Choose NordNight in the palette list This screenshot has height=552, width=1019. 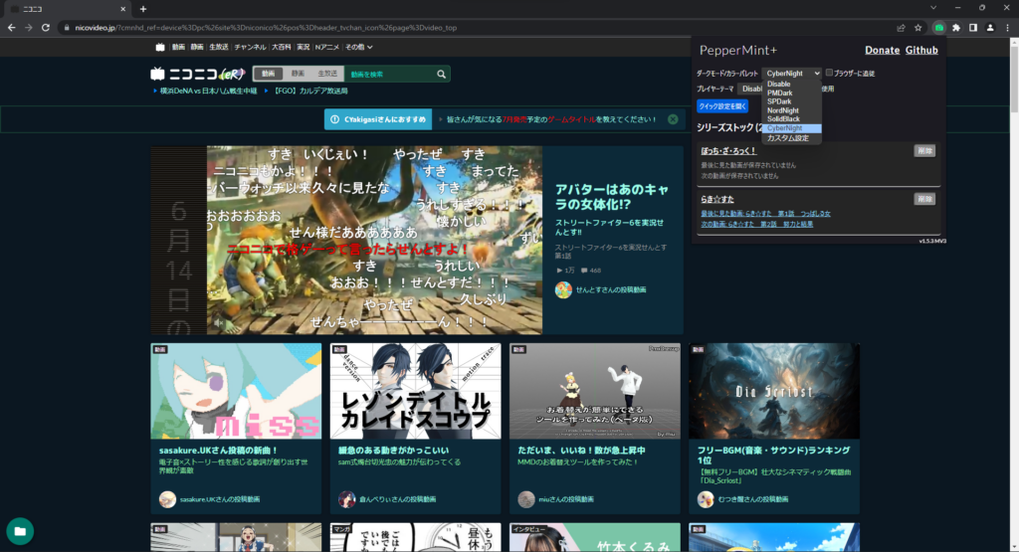(791, 110)
